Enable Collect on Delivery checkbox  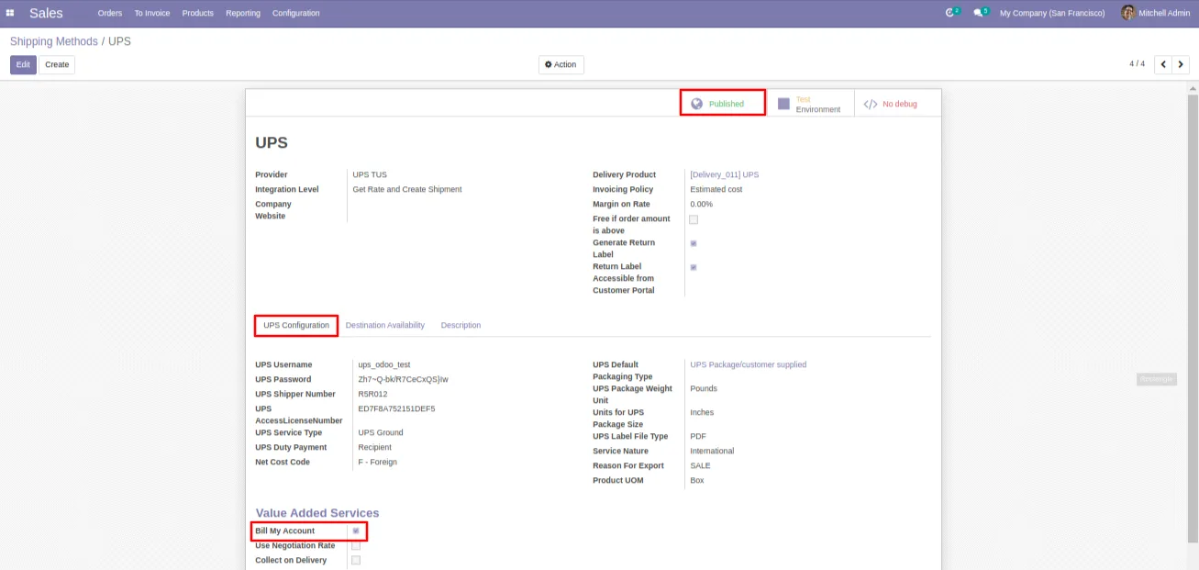(356, 560)
